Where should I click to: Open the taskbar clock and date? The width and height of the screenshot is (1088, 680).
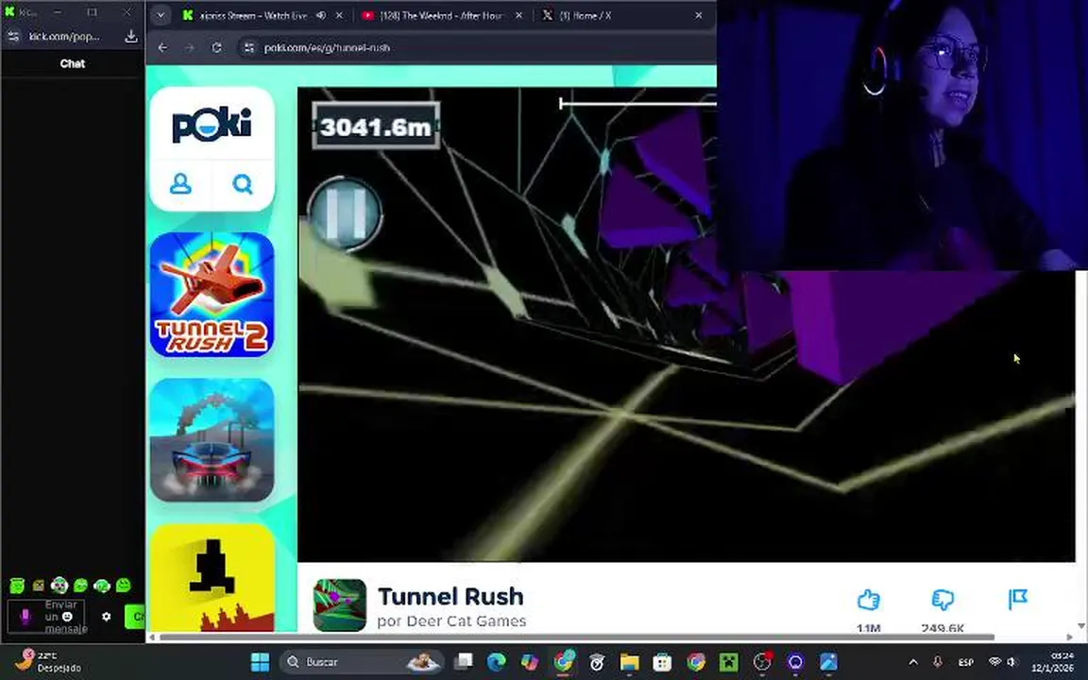coord(1053,662)
